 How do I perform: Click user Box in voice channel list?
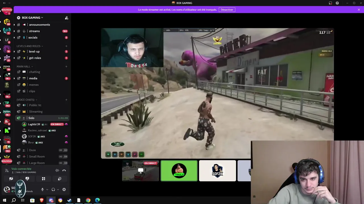coord(31,143)
